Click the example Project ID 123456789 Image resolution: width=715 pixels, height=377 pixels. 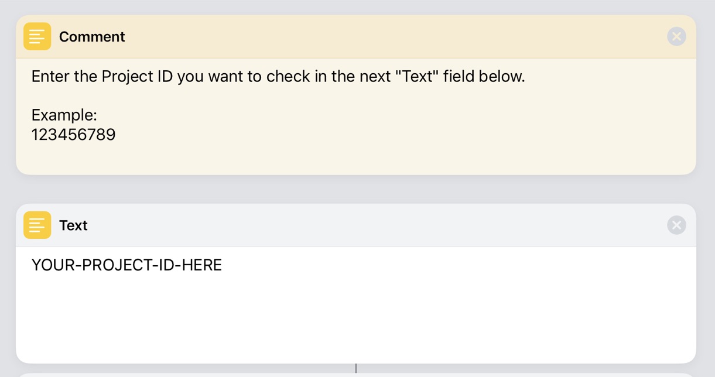[x=73, y=134]
